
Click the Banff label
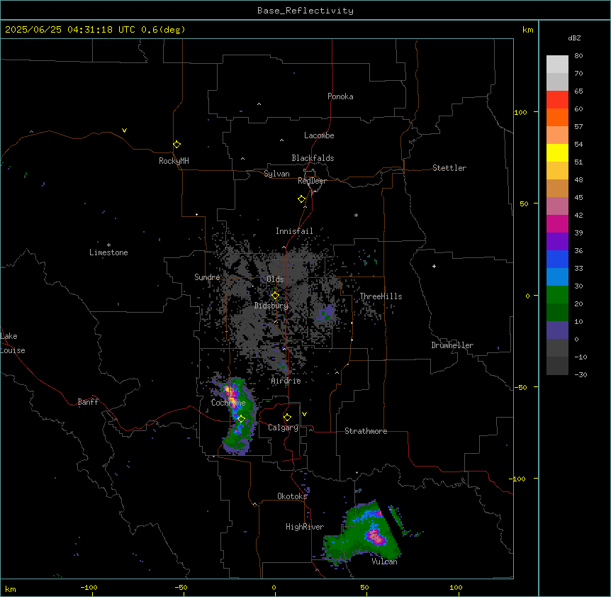point(88,402)
